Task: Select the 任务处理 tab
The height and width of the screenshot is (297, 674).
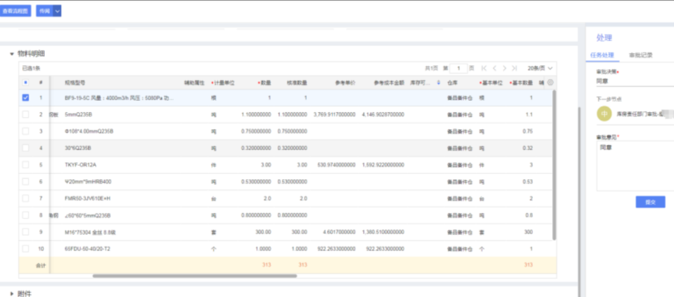Action: [x=602, y=55]
